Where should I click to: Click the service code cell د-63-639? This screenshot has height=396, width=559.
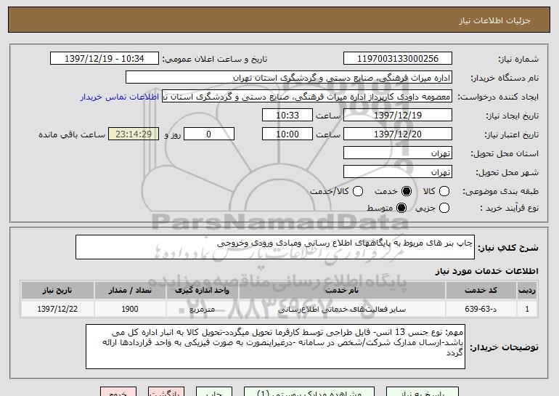click(481, 309)
